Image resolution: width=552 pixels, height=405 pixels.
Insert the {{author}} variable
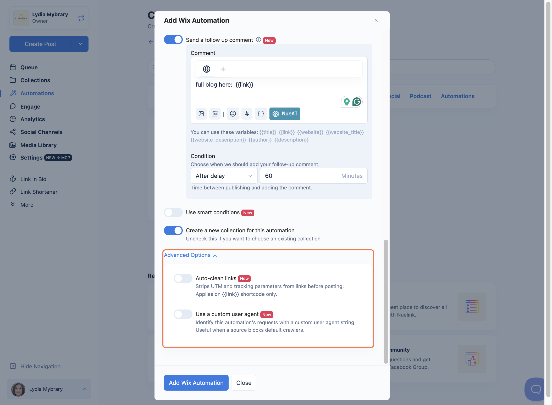[x=260, y=140]
